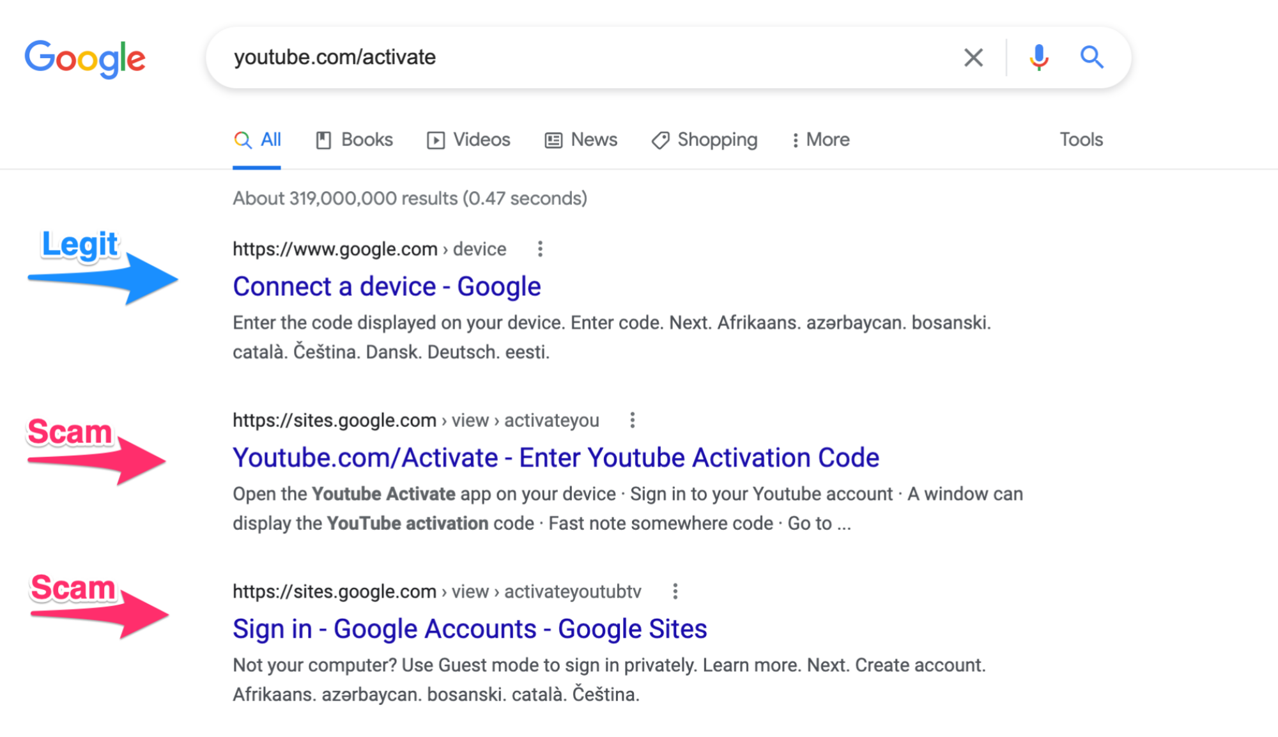The width and height of the screenshot is (1278, 737).
Task: Expand options for the Sign in Google Sites result
Action: click(675, 591)
